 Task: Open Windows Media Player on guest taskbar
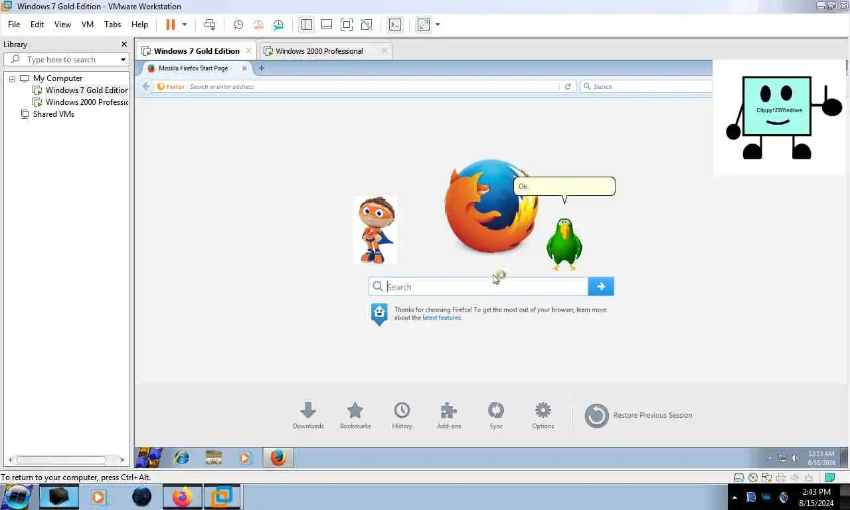pos(245,458)
